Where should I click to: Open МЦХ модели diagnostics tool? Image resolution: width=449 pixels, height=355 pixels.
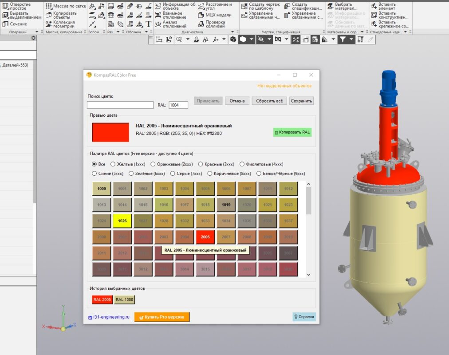[x=217, y=15]
